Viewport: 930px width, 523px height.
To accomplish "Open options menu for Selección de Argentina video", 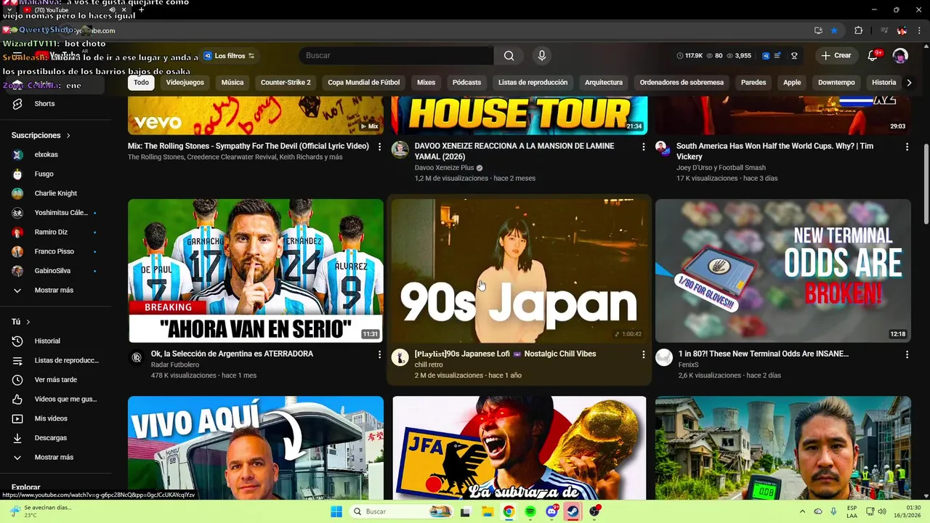I will pos(379,354).
